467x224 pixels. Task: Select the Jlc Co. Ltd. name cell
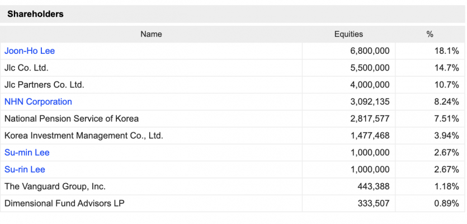26,68
